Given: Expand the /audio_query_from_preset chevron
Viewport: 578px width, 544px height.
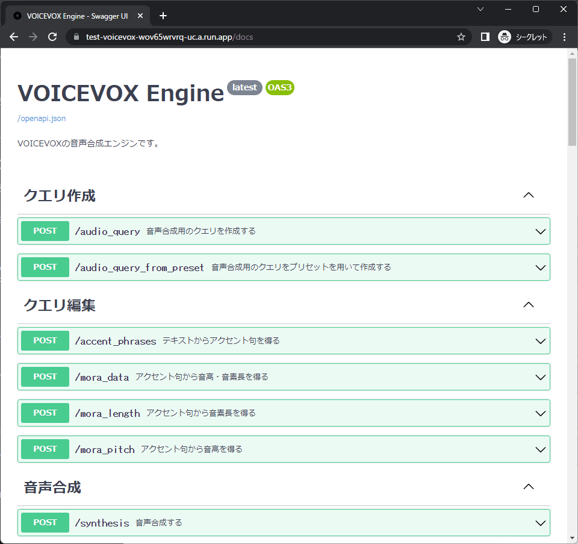Looking at the screenshot, I should [541, 267].
